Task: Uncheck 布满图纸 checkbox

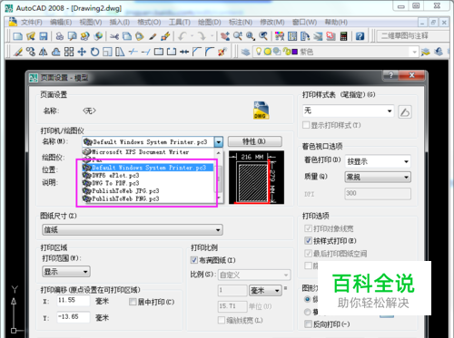Action: pyautogui.click(x=194, y=260)
